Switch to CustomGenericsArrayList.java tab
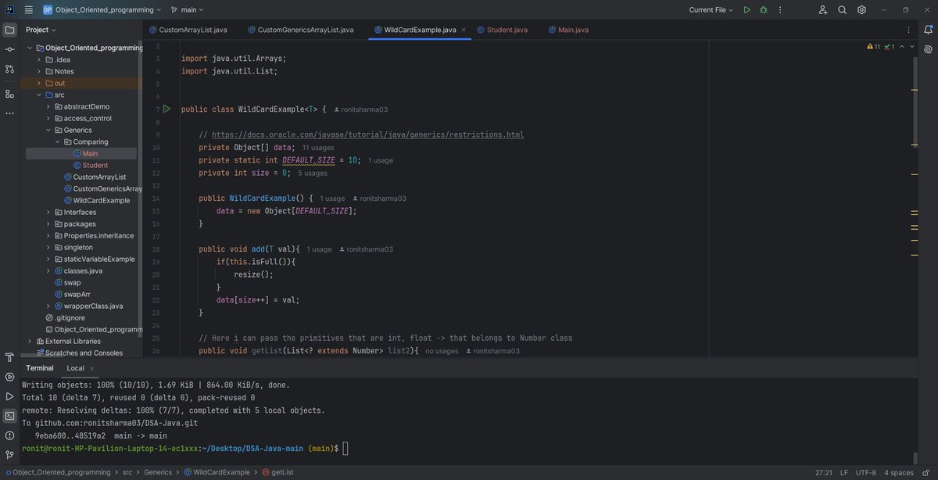This screenshot has width=938, height=480. 301,30
